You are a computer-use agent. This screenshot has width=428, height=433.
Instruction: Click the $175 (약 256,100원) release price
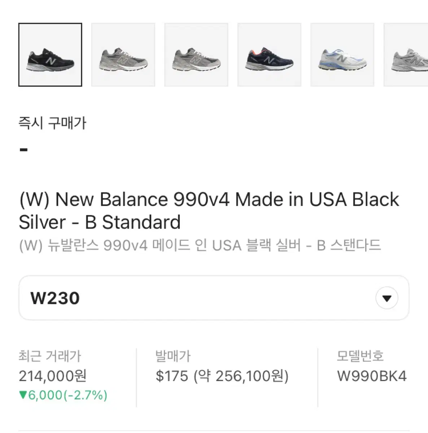click(x=222, y=376)
